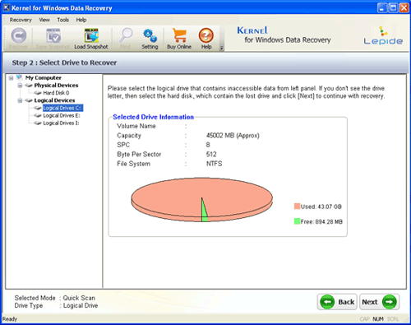Click the Load Snapshot toolbar icon
Screen dimensions: 411x325
(x=91, y=36)
